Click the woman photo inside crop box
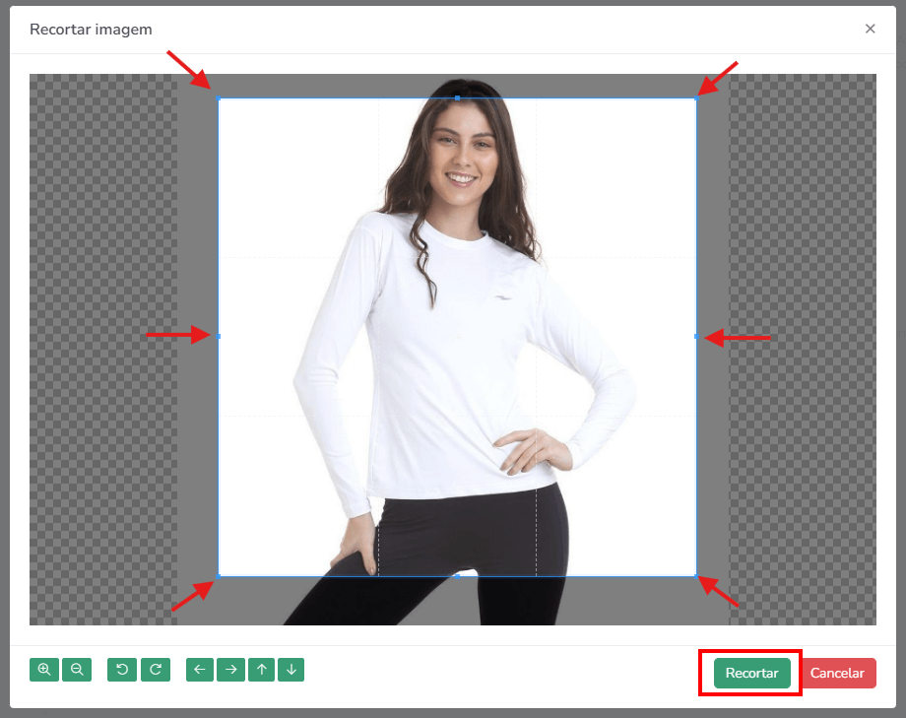Viewport: 906px width, 718px height. click(x=458, y=337)
